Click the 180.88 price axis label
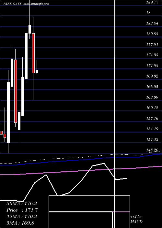The width and height of the screenshot is (162, 228). [x=152, y=34]
